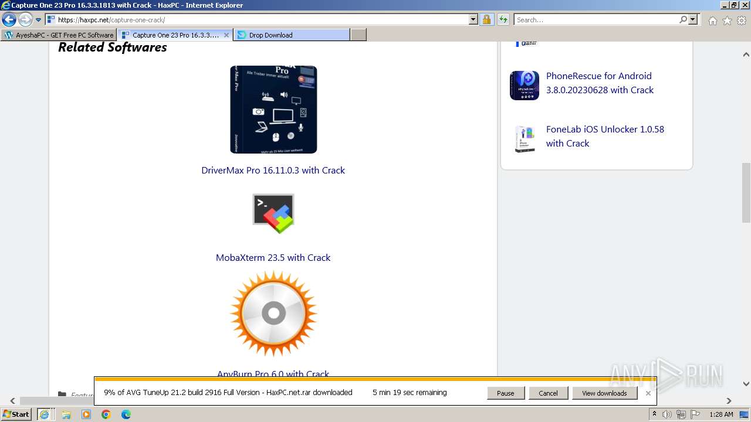Close the Capture One 23 Pro tab
Viewport: 751px width, 422px height.
click(226, 35)
